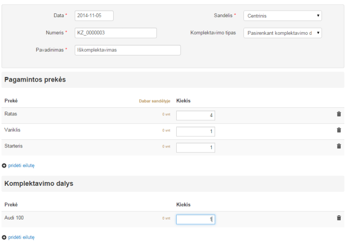Focus the Starteris Kiekis field
The width and height of the screenshot is (347, 243).
(x=195, y=147)
